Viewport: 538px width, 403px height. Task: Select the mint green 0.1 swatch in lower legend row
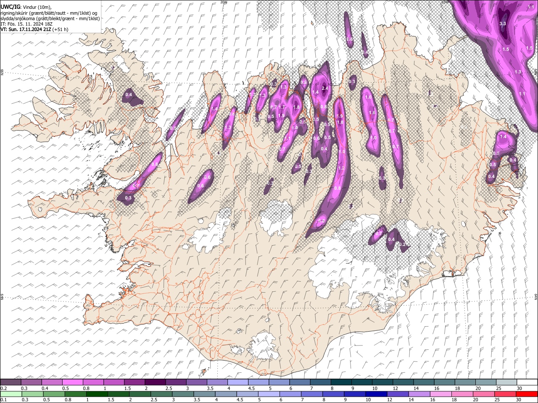click(11, 394)
